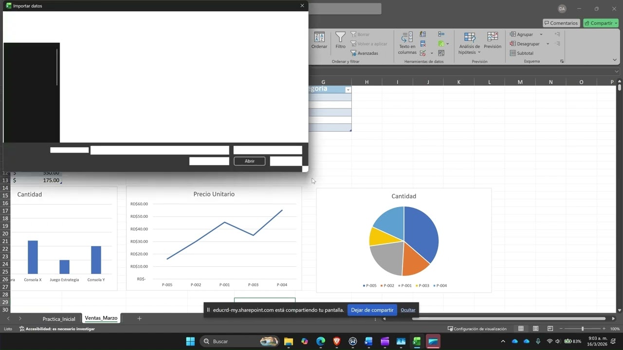Expand the Desagrupar dropdown arrow
The image size is (623, 350).
[548, 44]
